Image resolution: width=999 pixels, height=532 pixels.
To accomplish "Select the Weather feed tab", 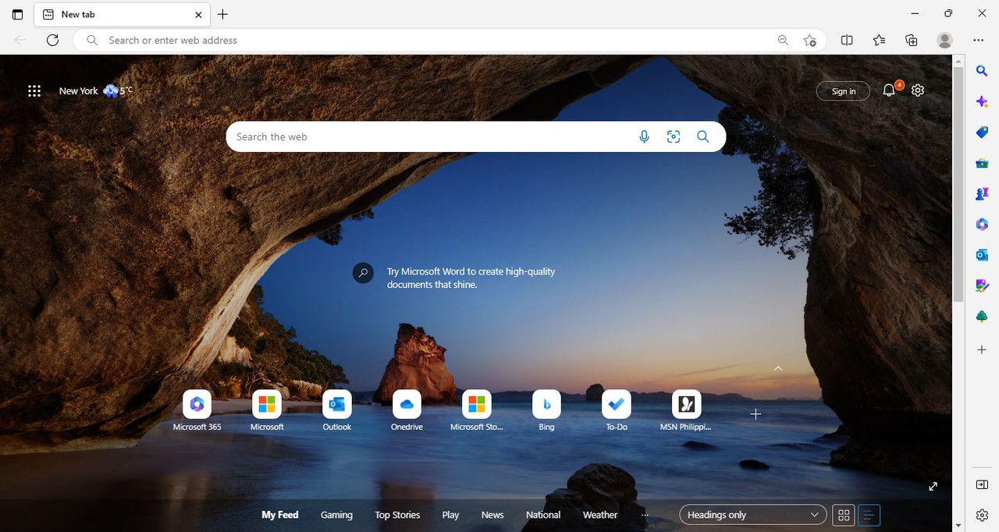I will click(x=600, y=515).
